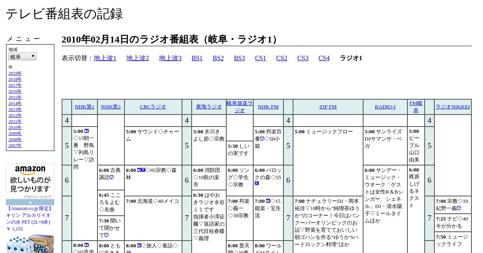Image resolution: width=483 pixels, height=253 pixels.
Task: Open the 2010年 year link
Action: (15, 128)
